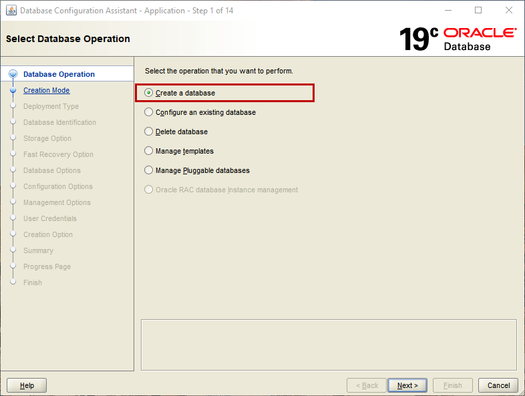Select Database Operation step in sidebar
Image resolution: width=525 pixels, height=396 pixels.
coord(59,74)
